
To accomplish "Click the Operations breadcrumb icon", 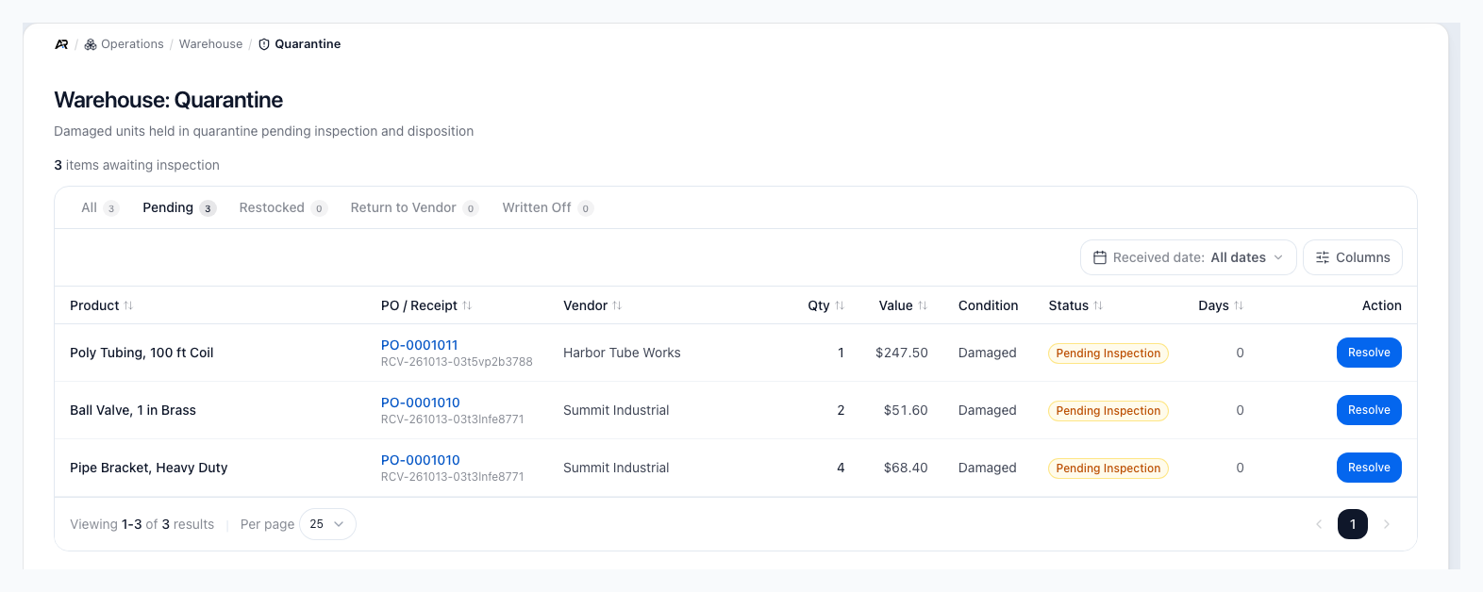I will click(91, 44).
